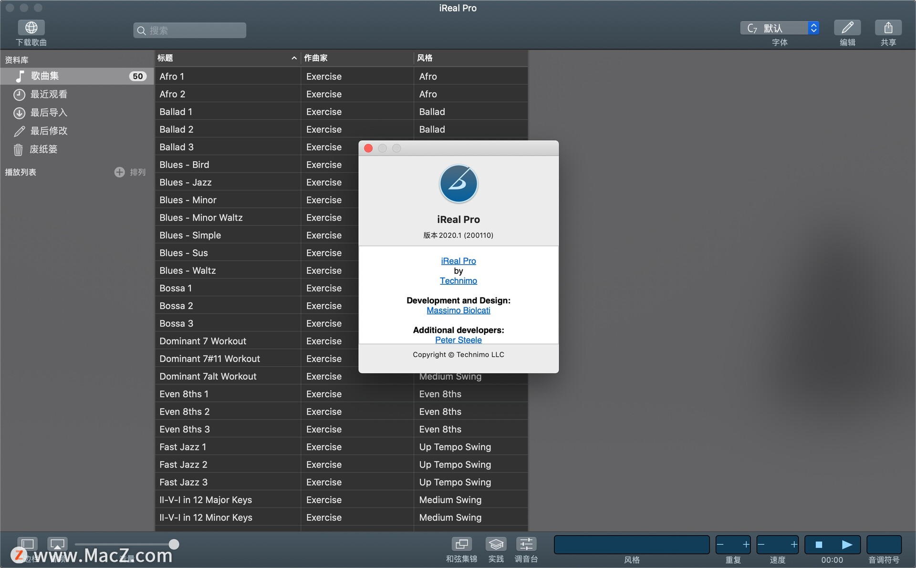Select the Even 8ths 3 song
Screen dimensions: 916x568
pos(342,429)
